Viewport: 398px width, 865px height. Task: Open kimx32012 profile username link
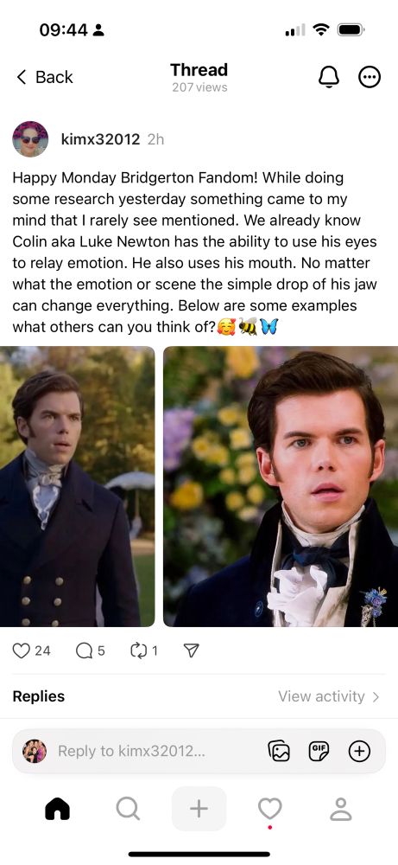(101, 139)
